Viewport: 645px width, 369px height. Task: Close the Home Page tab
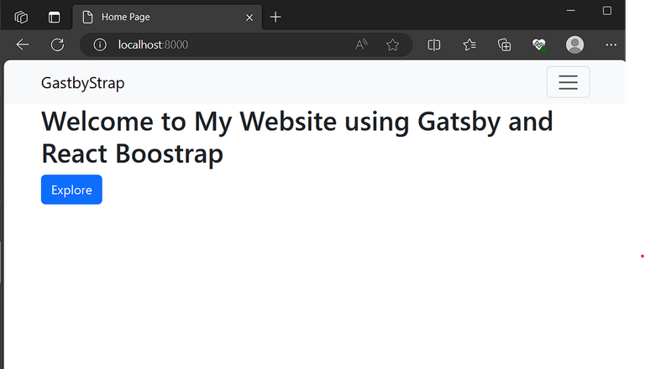click(x=249, y=17)
